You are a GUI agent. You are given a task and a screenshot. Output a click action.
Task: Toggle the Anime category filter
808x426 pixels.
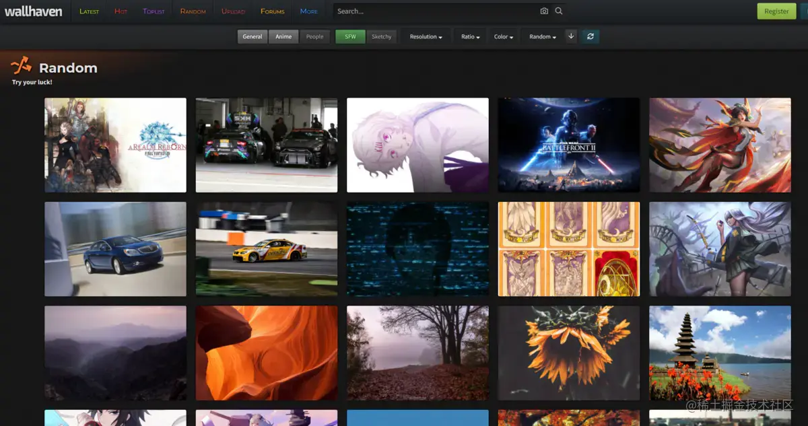coord(283,37)
